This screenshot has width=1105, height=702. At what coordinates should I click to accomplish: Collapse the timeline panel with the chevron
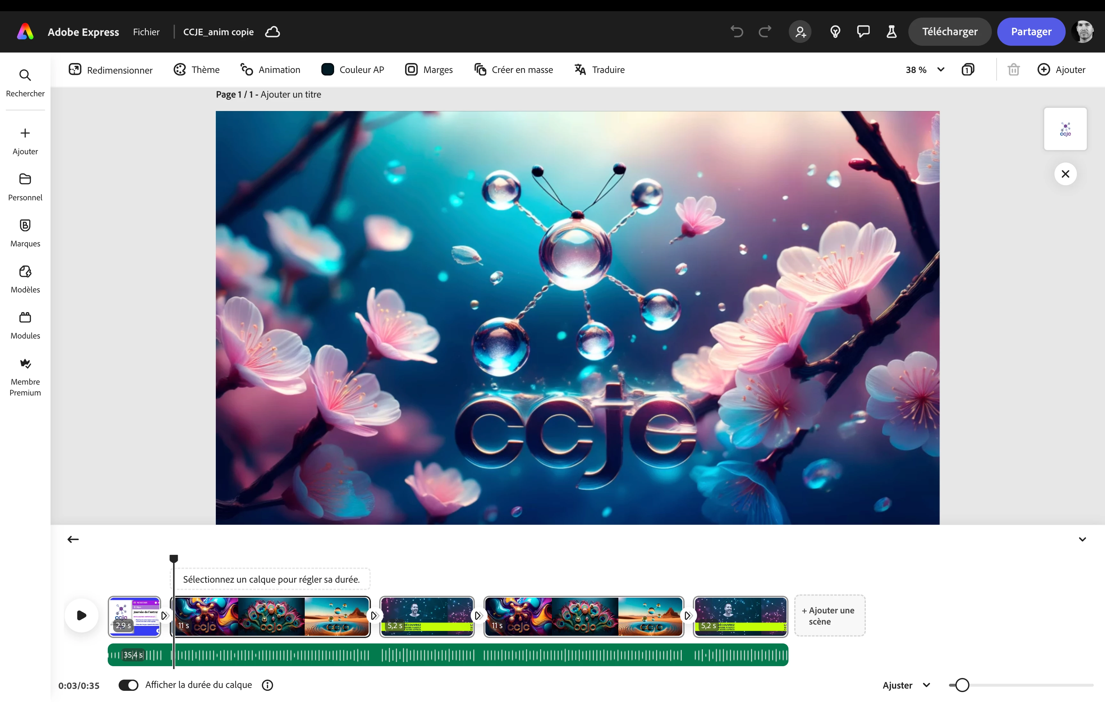[1082, 539]
